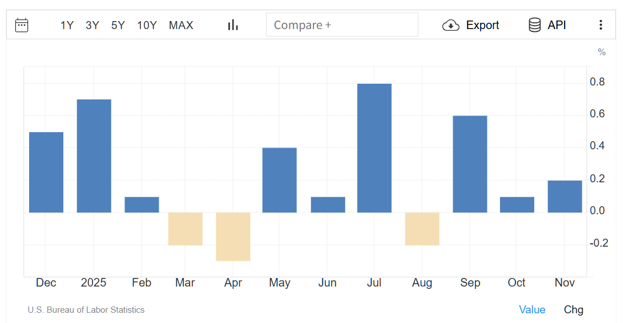The height and width of the screenshot is (323, 625).
Task: Open the three-dot more options menu
Action: (x=600, y=25)
